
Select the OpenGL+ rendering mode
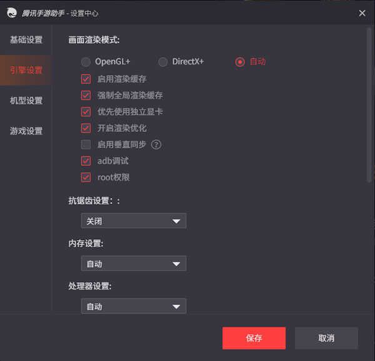tap(86, 62)
